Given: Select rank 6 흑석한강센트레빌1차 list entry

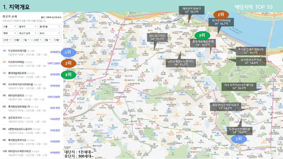Looking at the screenshot, I should coord(31,108).
